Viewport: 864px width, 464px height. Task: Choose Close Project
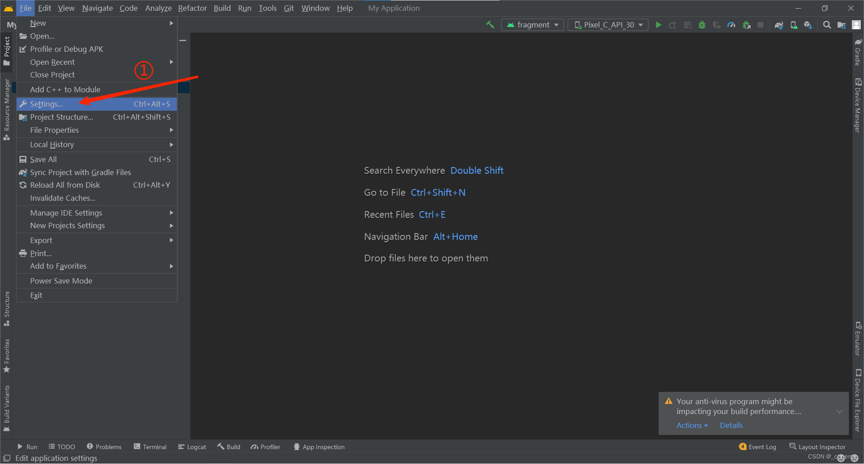(97, 75)
